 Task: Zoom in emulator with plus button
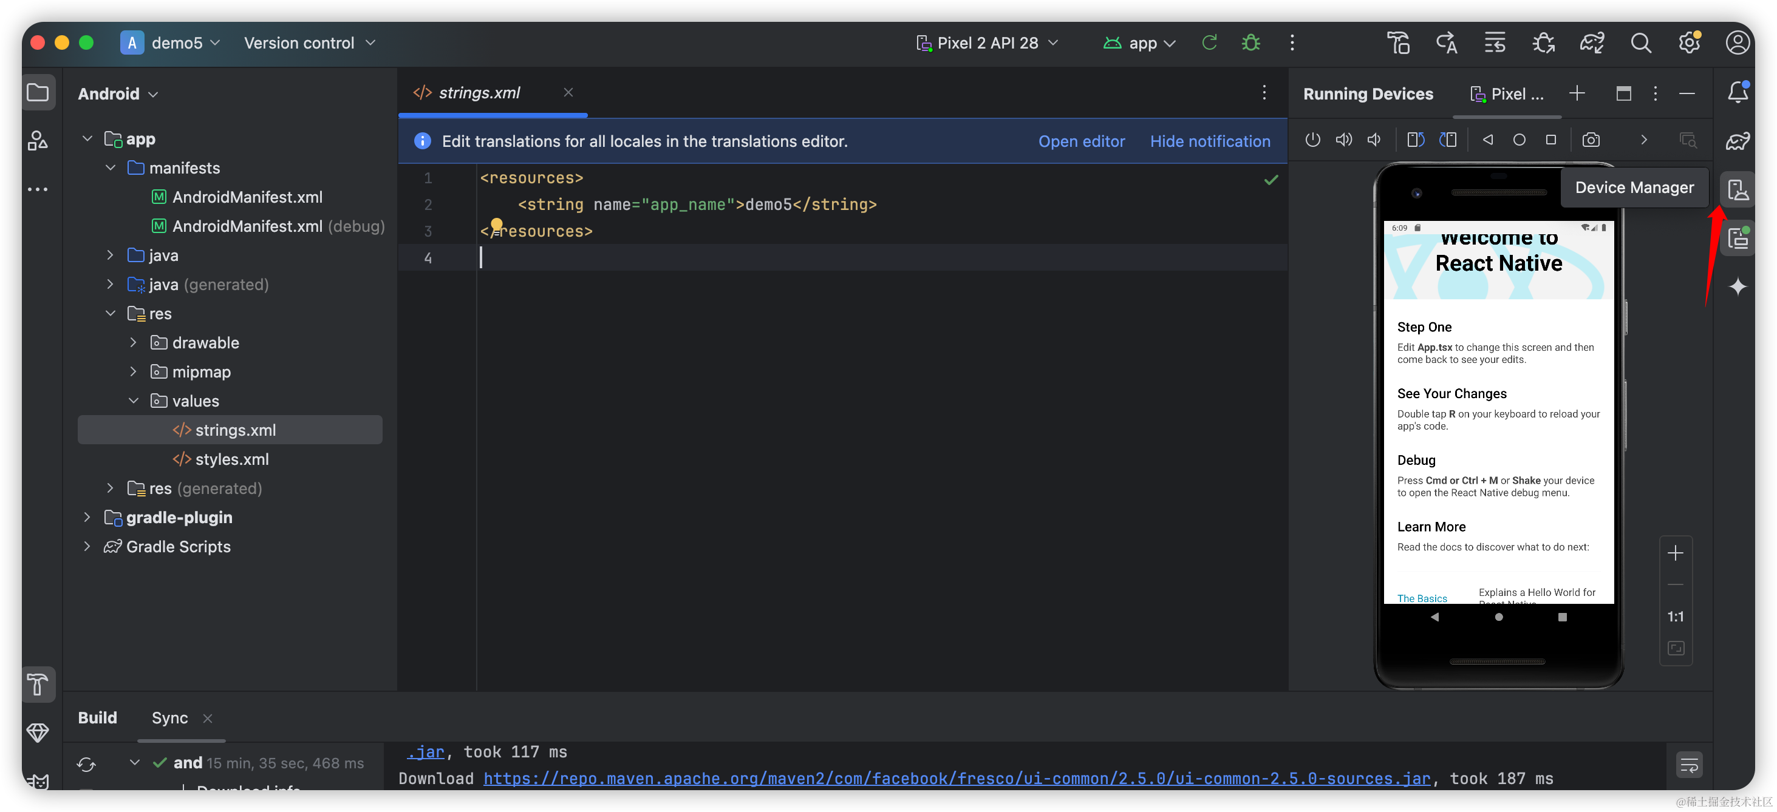pos(1675,553)
